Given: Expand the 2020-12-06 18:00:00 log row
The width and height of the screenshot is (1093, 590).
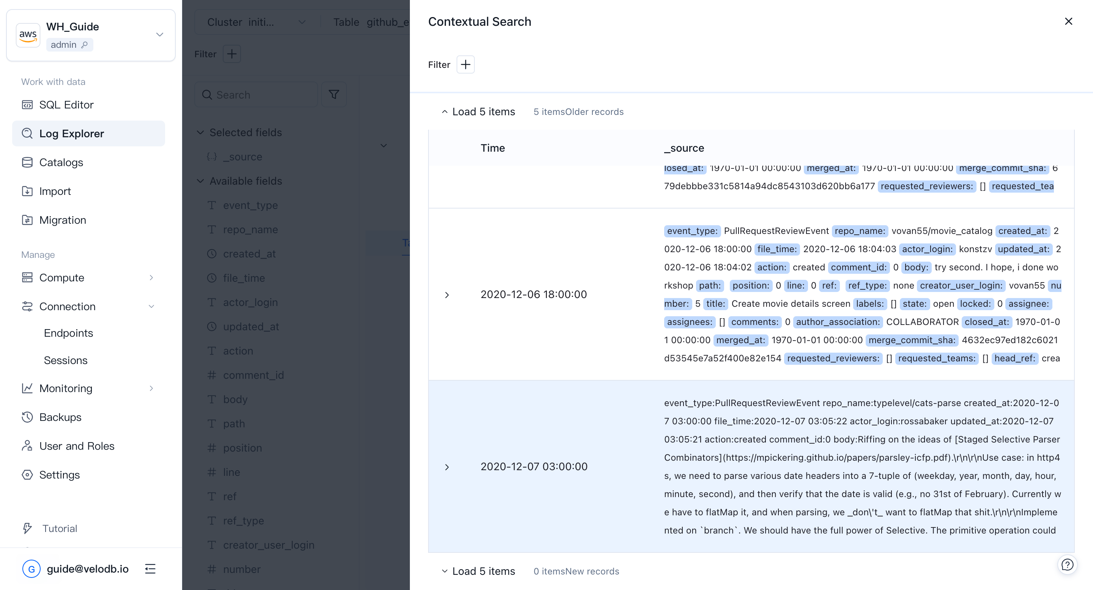Looking at the screenshot, I should tap(447, 295).
